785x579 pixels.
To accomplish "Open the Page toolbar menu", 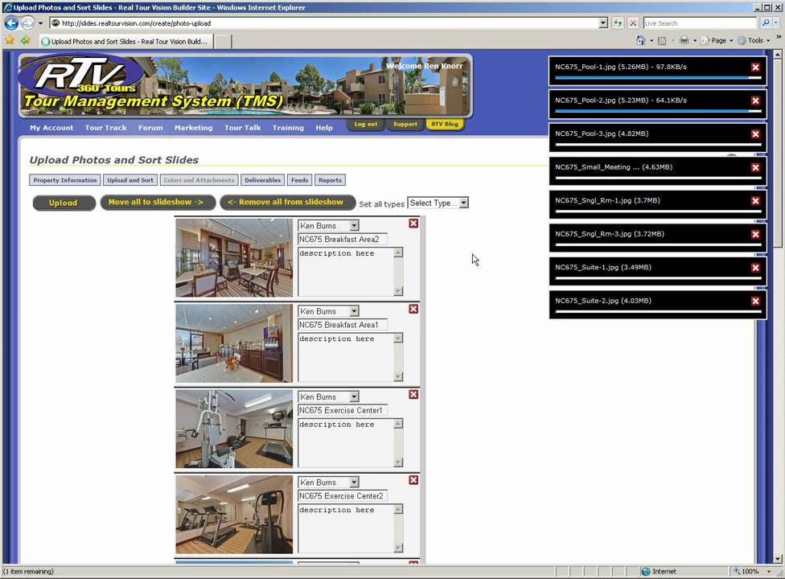I will 717,40.
